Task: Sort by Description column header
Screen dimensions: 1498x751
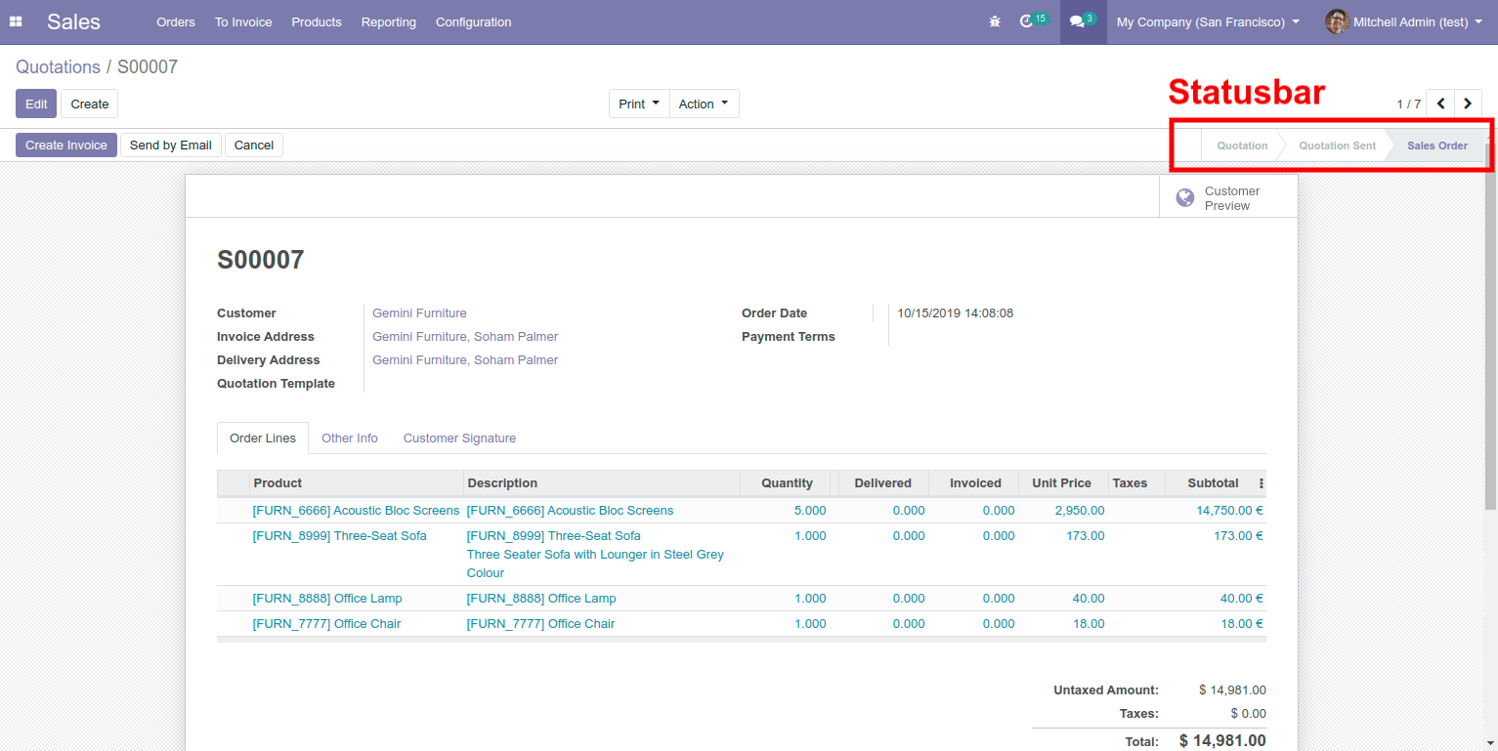Action: pos(601,483)
